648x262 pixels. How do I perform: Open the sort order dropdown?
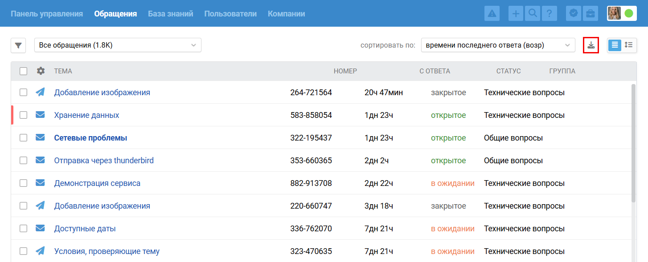point(498,45)
